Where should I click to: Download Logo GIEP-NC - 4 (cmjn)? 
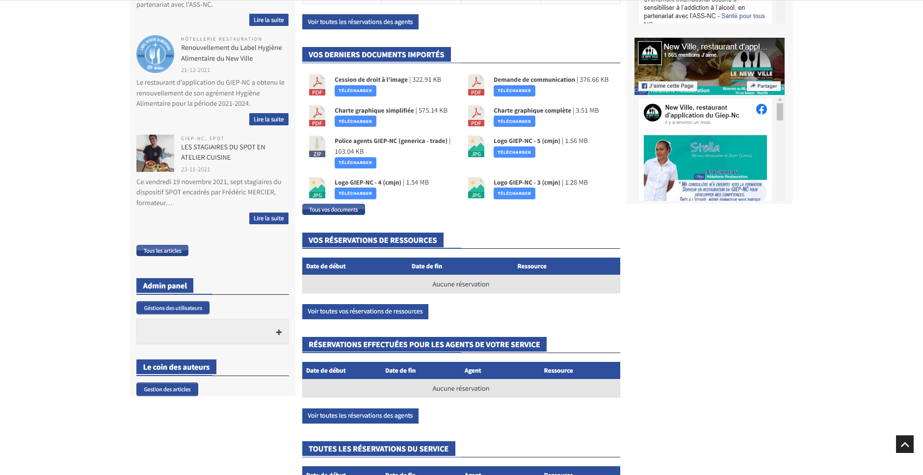point(355,193)
